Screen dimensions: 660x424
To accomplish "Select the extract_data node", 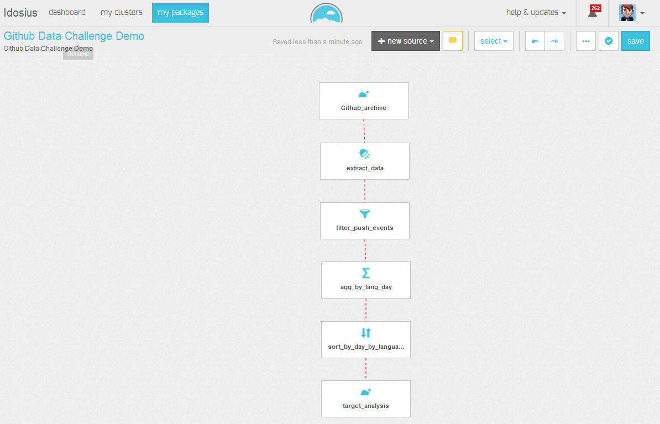I will (364, 161).
